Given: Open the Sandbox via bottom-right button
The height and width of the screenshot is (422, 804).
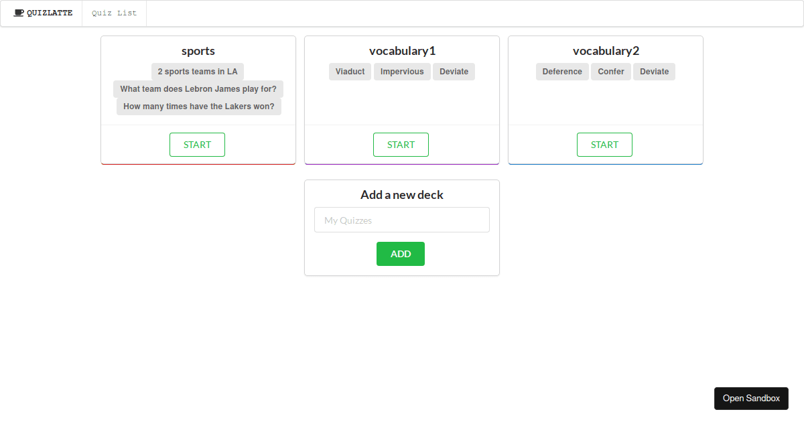Looking at the screenshot, I should 751,398.
